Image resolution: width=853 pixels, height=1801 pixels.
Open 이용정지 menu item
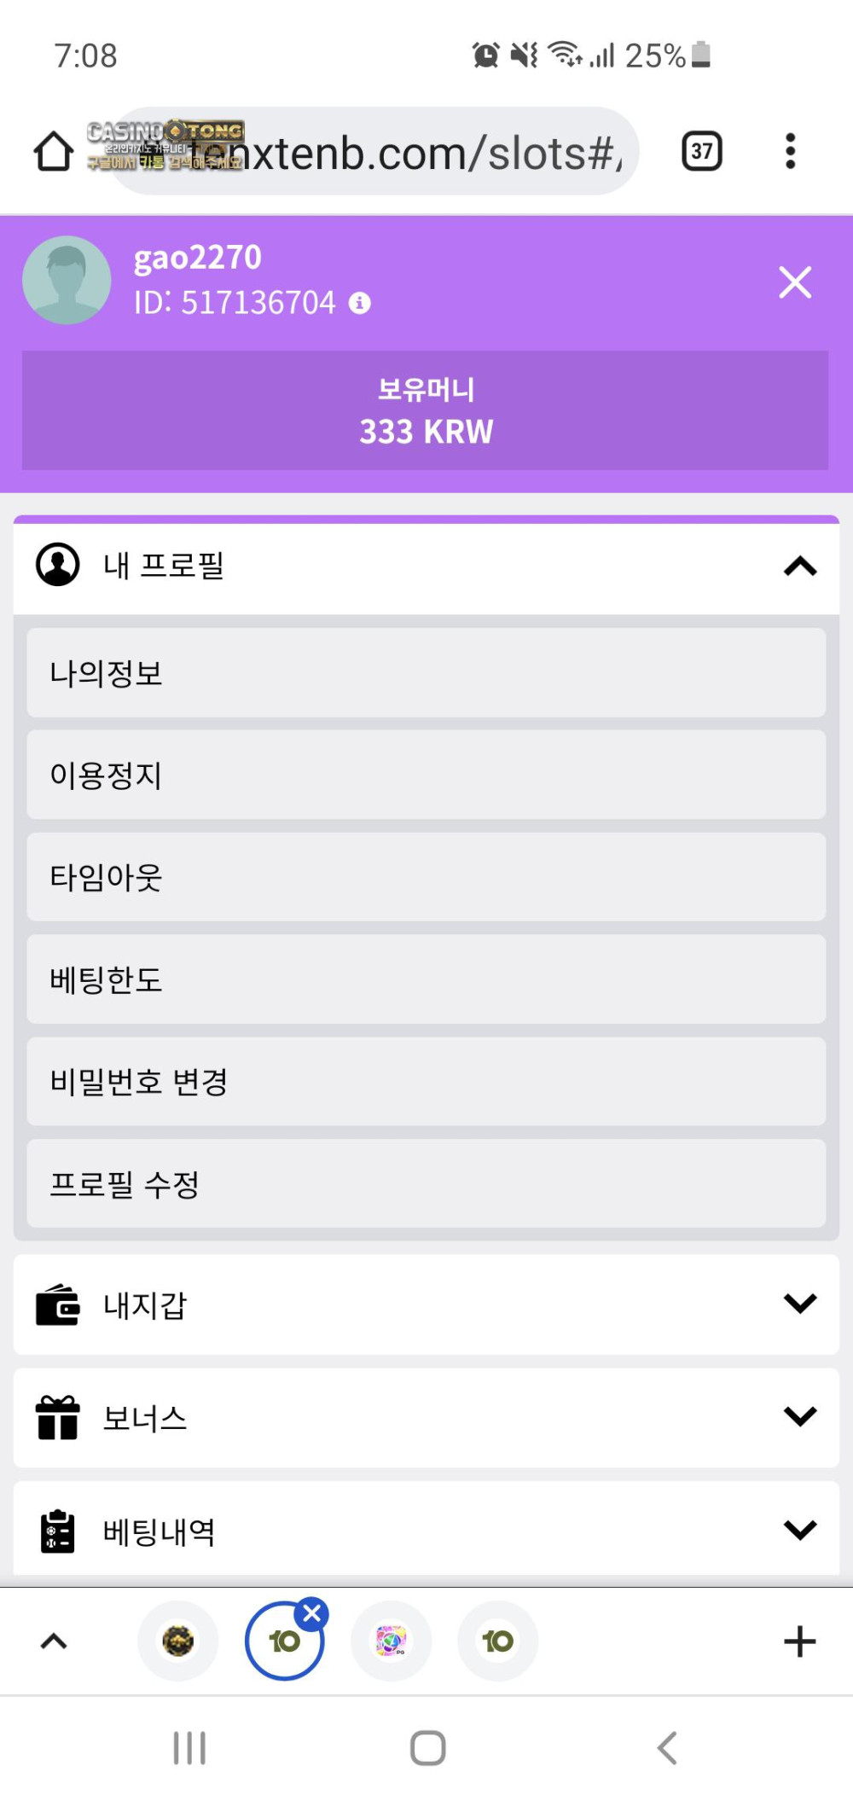(426, 775)
